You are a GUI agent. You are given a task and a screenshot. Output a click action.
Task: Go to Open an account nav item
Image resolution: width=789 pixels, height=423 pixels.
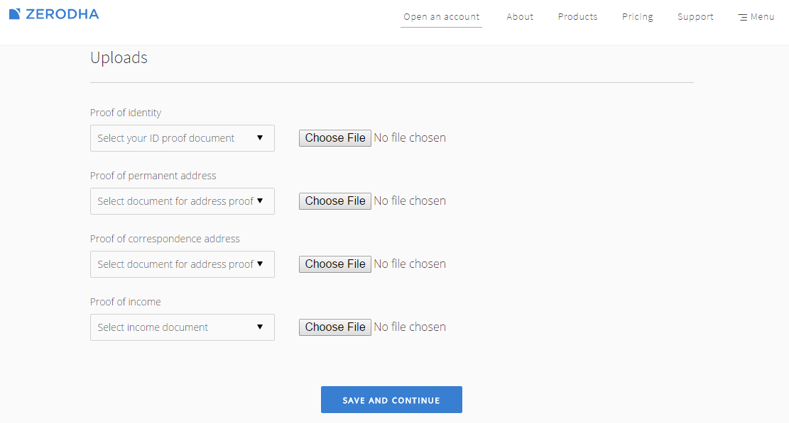(441, 16)
